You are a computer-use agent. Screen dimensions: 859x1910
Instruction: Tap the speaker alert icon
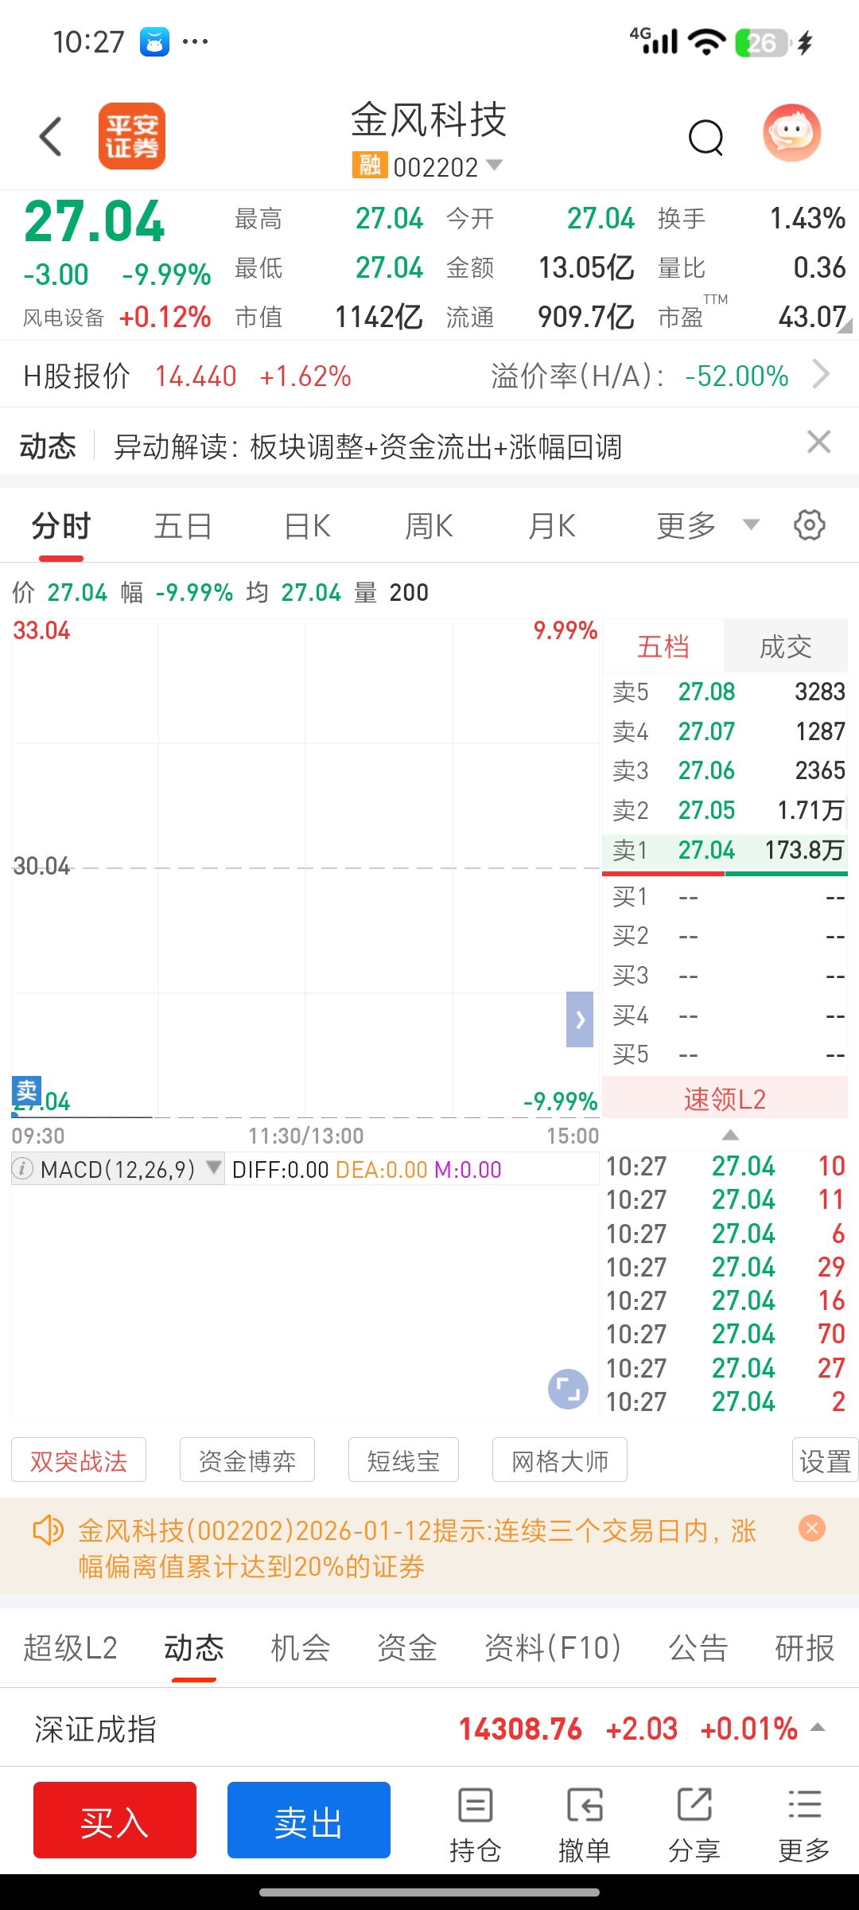click(47, 1530)
